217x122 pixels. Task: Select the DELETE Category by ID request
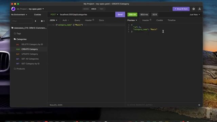coord(29,44)
